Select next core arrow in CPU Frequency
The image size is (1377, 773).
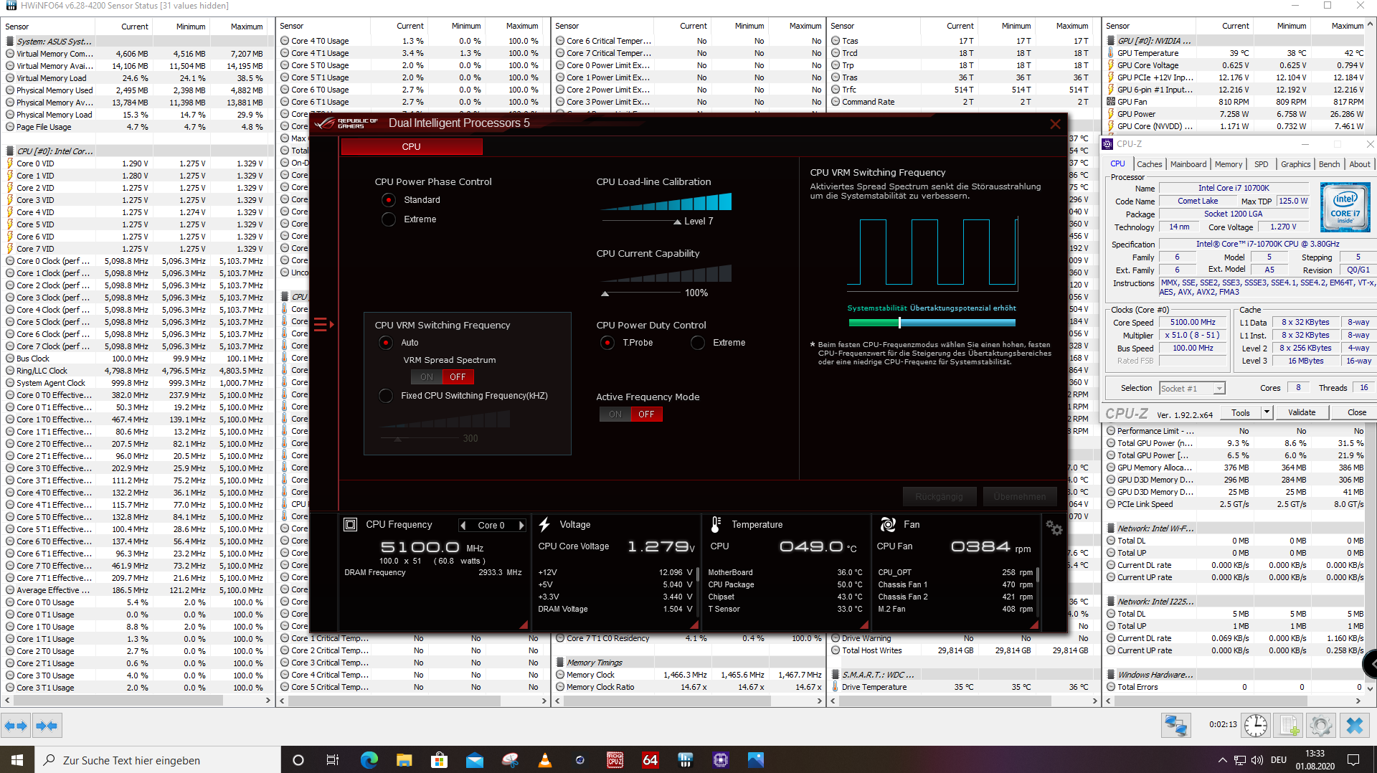click(521, 526)
